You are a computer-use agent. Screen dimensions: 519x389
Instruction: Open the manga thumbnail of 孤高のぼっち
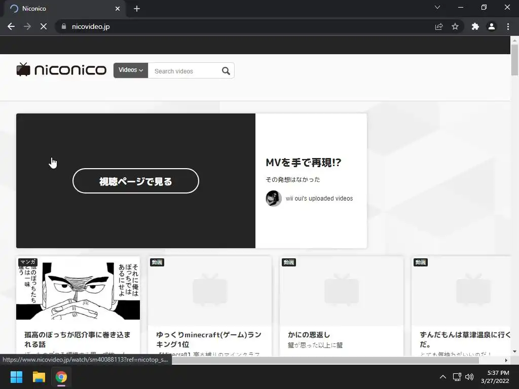78,288
